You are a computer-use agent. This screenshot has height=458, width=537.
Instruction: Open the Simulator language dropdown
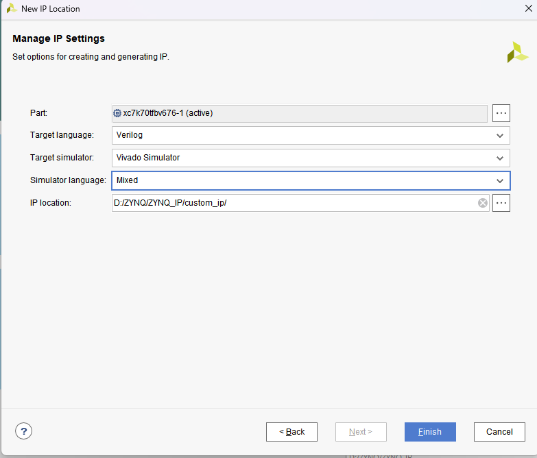point(311,180)
